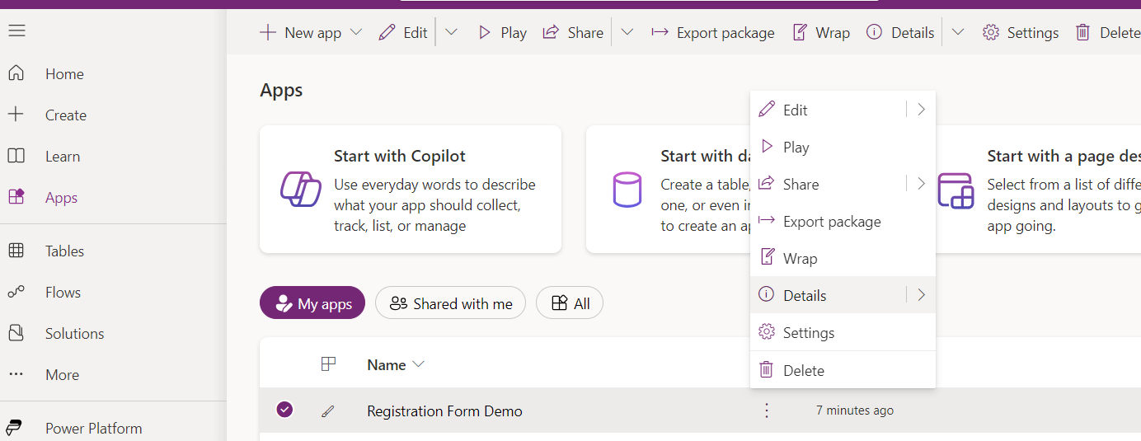Collapse the hamburger navigation menu
The height and width of the screenshot is (441, 1141).
(x=16, y=31)
